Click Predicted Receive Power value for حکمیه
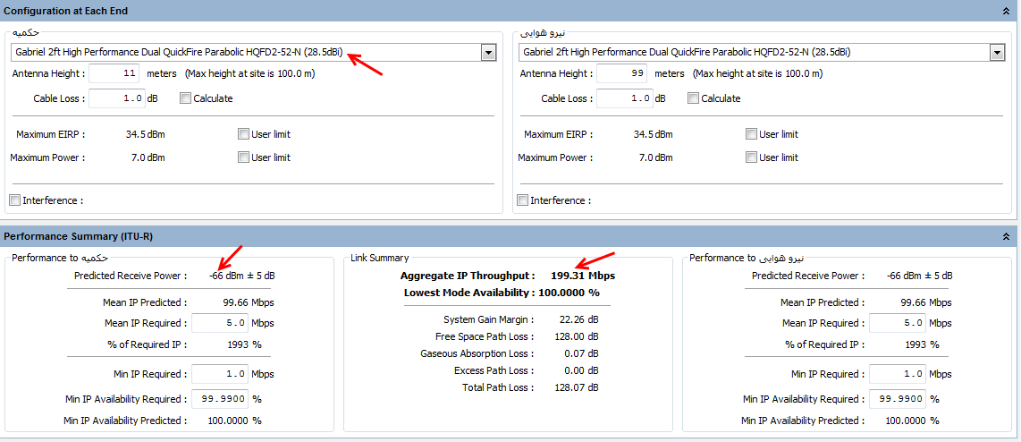The image size is (1021, 442). (x=242, y=276)
